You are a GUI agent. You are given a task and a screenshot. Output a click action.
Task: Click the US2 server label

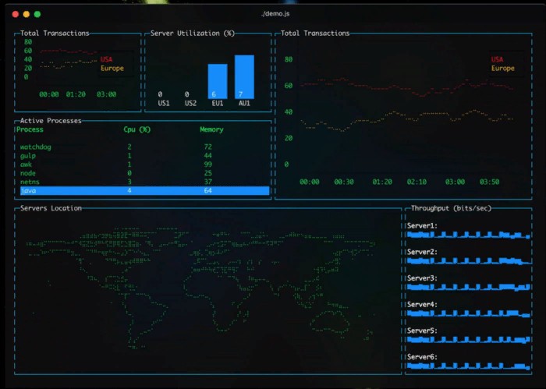click(x=190, y=104)
